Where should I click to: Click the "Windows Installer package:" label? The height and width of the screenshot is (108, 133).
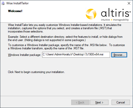[24, 55]
